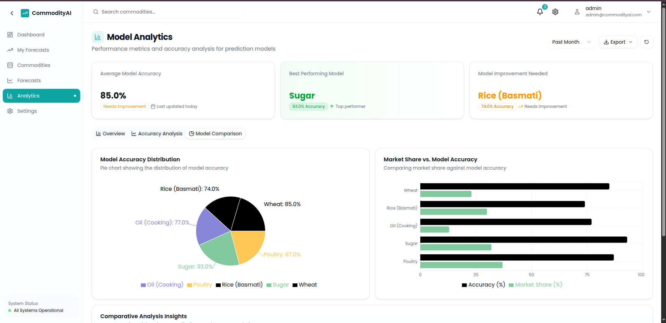The width and height of the screenshot is (666, 323).
Task: Click the trend icon beside Needs improvement
Action: pyautogui.click(x=521, y=107)
